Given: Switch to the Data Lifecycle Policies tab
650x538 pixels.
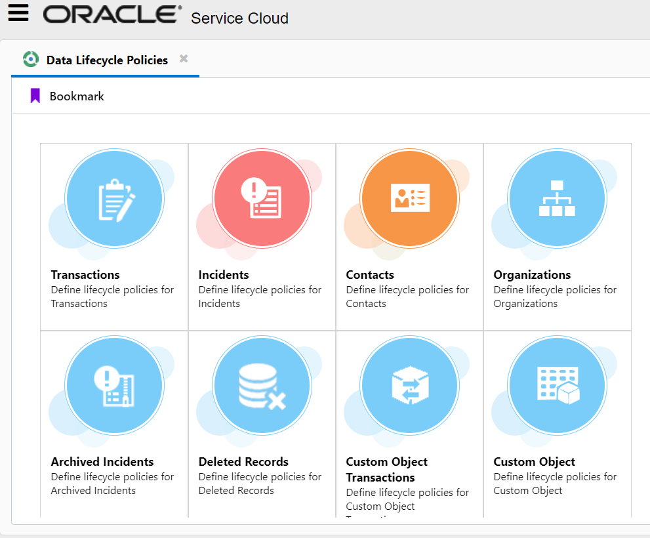Looking at the screenshot, I should [x=107, y=60].
